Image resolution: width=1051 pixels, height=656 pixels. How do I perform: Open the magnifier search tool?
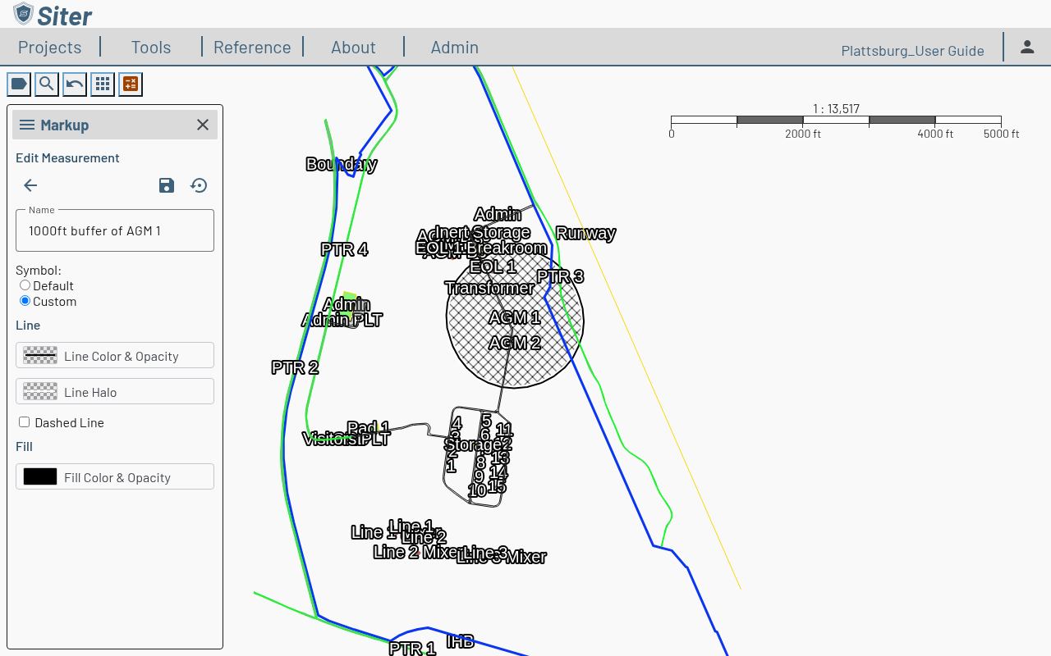[47, 84]
